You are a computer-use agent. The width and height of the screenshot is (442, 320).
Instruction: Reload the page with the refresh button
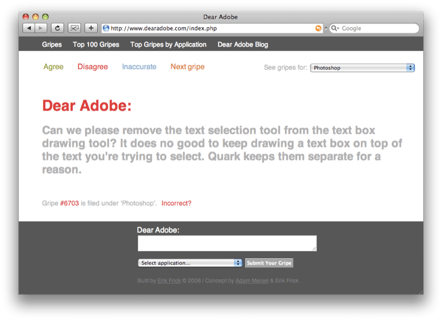(57, 28)
